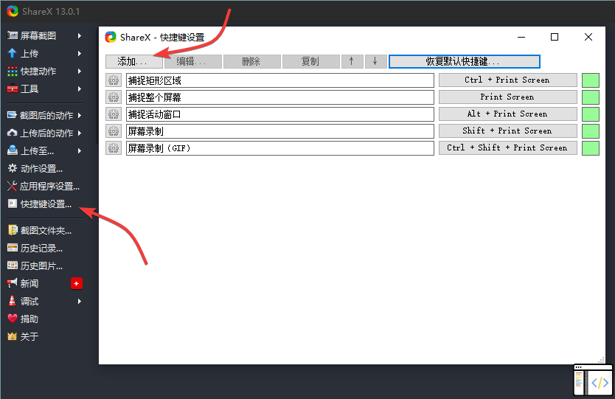Click the 捐助 heart icon
The width and height of the screenshot is (615, 399).
(x=13, y=319)
